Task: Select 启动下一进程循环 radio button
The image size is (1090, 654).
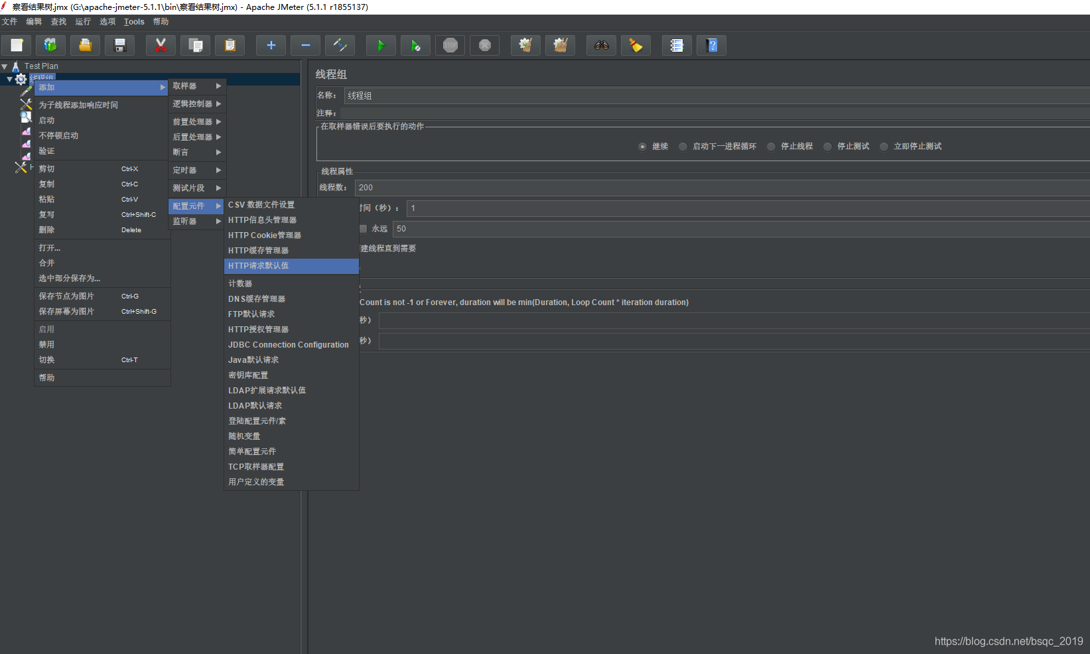Action: click(683, 147)
